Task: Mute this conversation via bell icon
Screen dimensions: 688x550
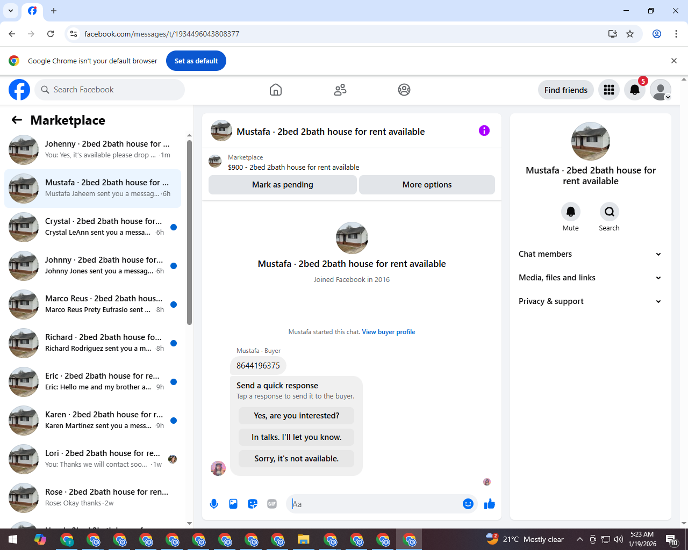Action: click(x=571, y=212)
